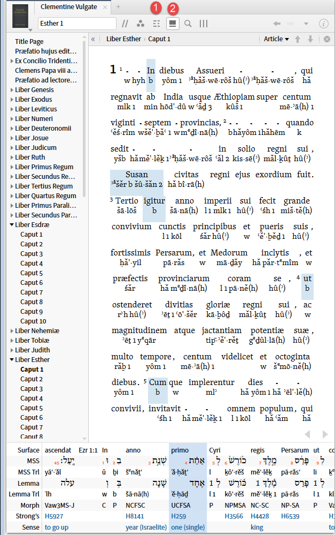Go back with the left arrow
This screenshot has width=335, height=535.
[277, 24]
